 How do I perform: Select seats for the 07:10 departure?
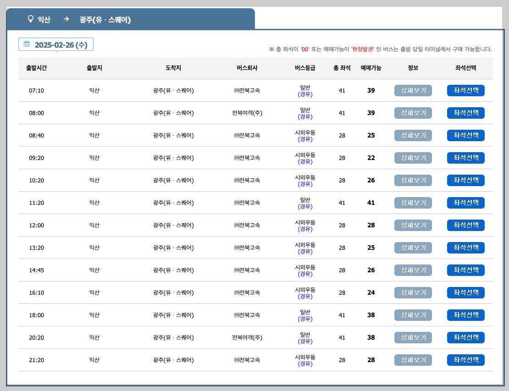click(466, 90)
